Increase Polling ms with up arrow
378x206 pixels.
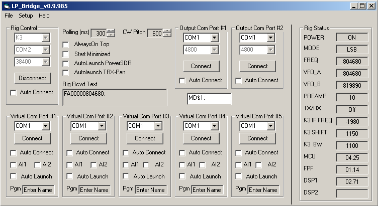[x=111, y=31]
